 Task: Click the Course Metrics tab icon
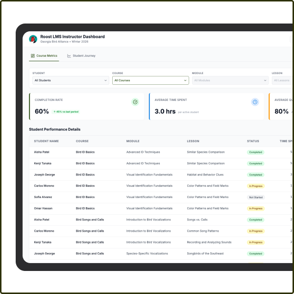(33, 56)
